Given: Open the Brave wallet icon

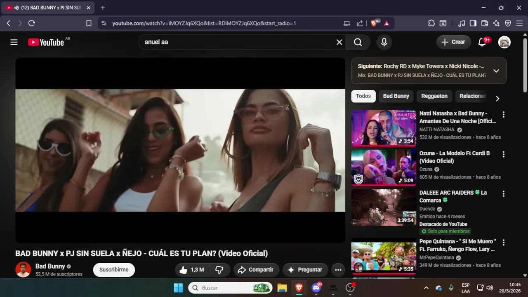Looking at the screenshot, I should pyautogui.click(x=485, y=24).
